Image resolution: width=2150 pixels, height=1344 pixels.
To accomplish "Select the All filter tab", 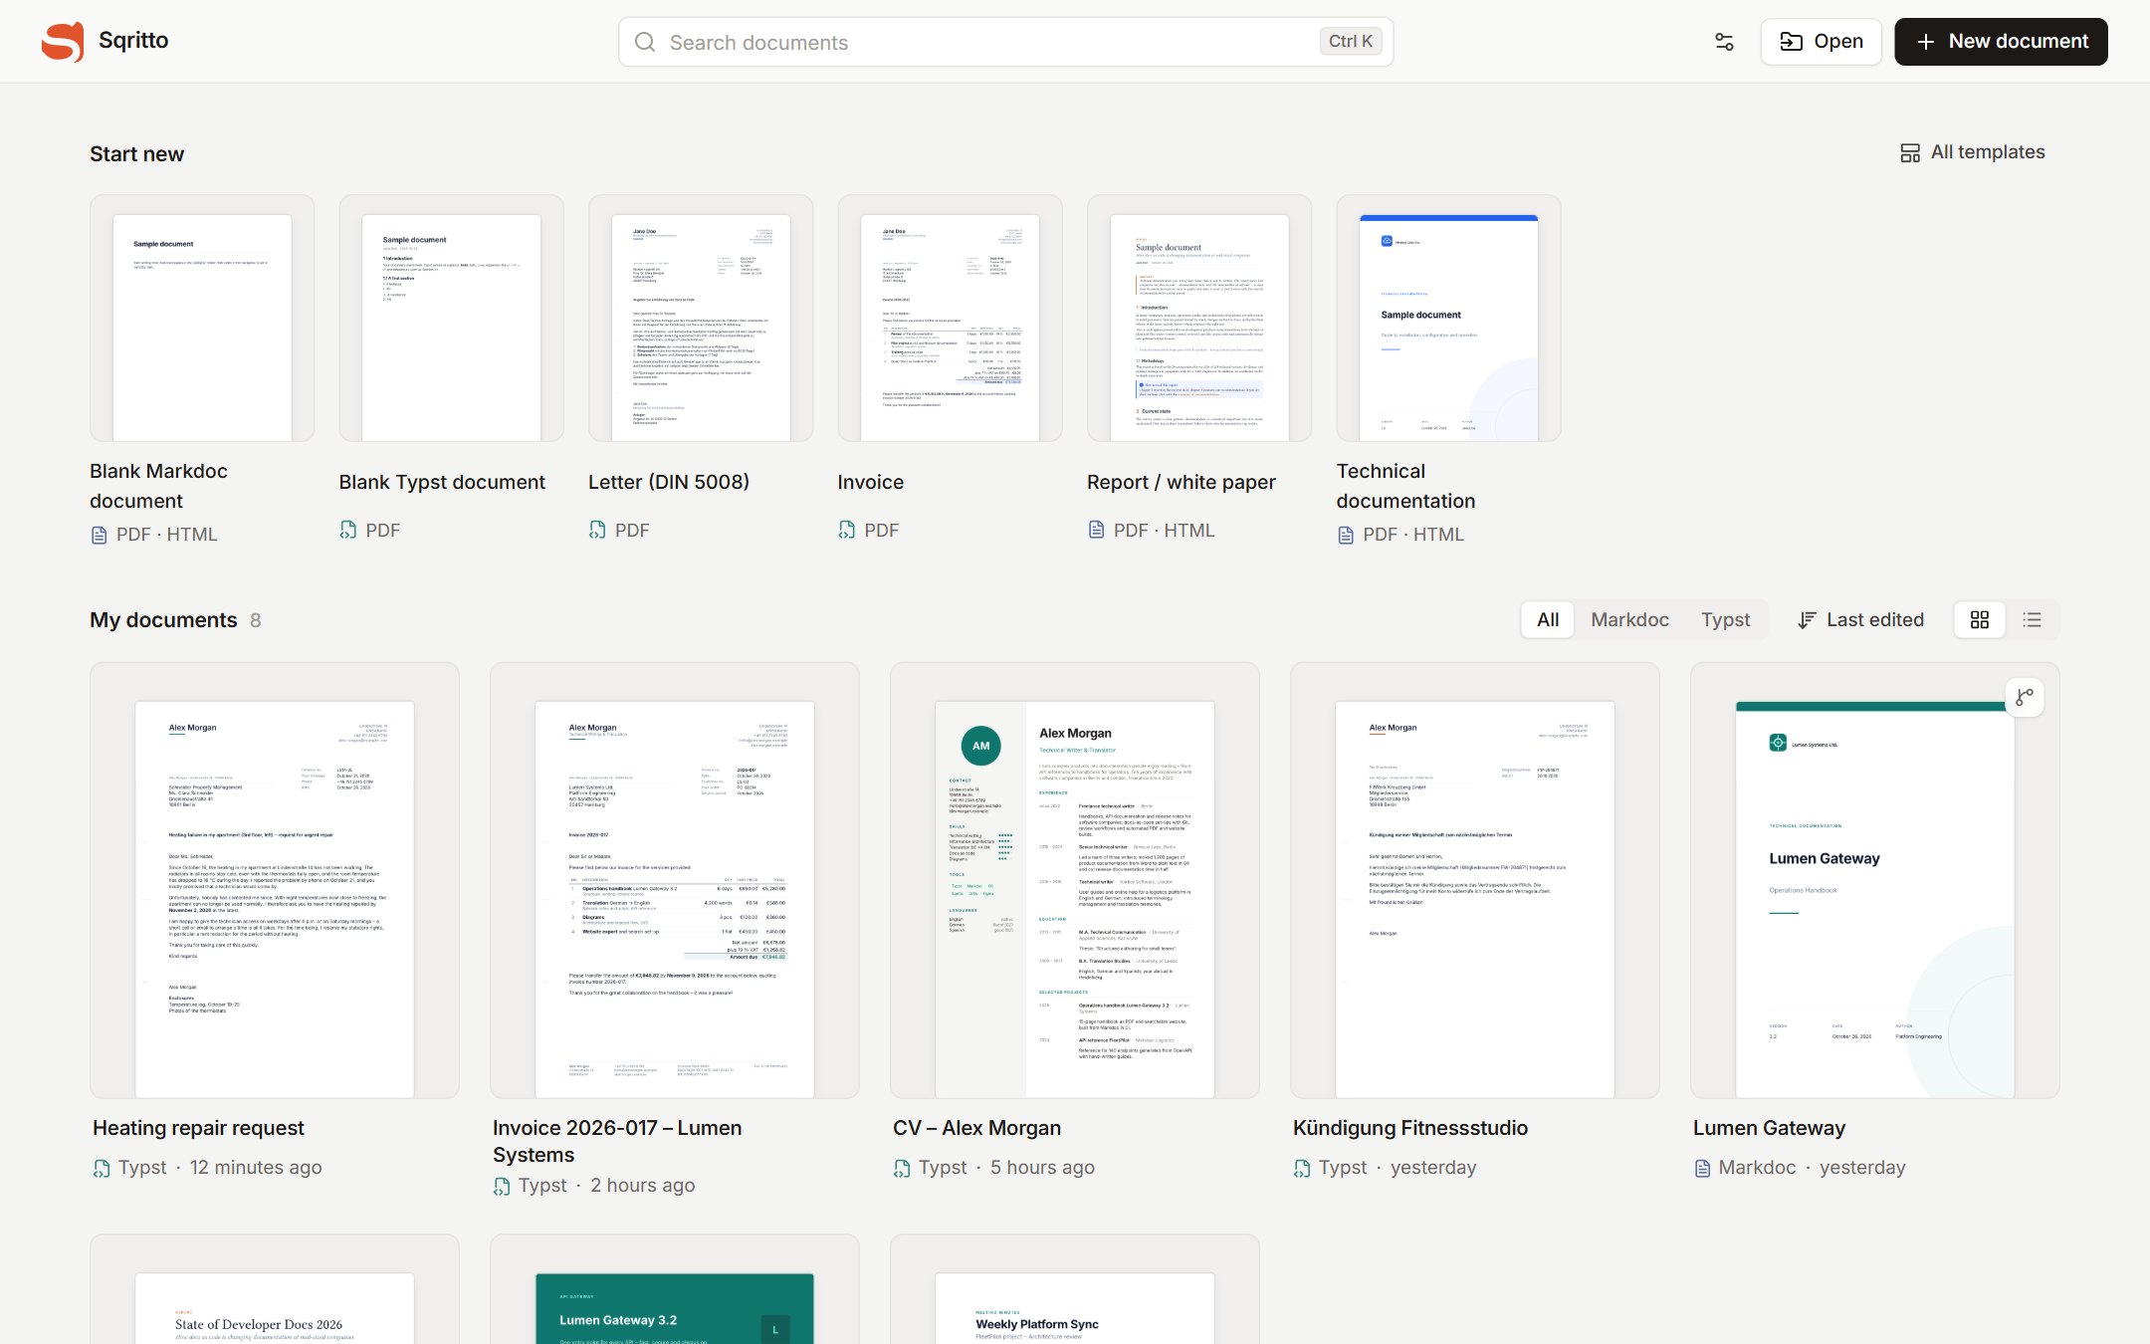I will (1548, 619).
